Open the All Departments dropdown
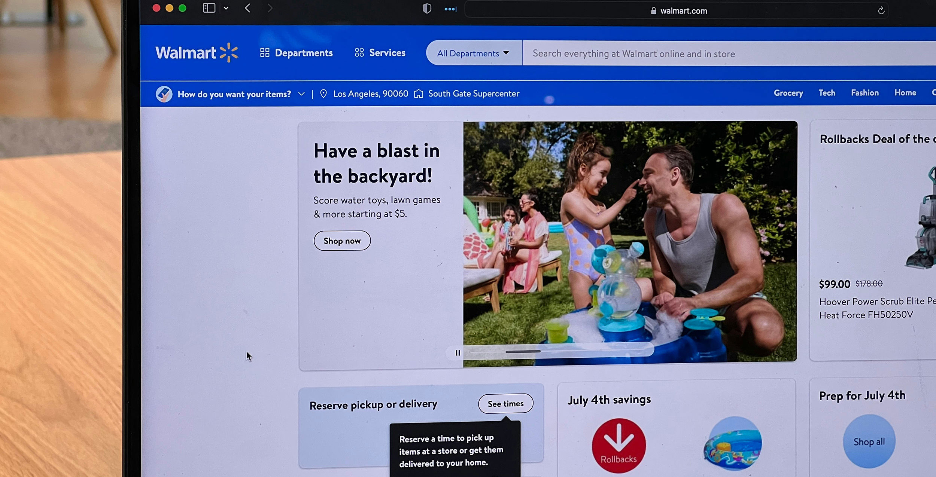This screenshot has height=477, width=936. pyautogui.click(x=473, y=53)
